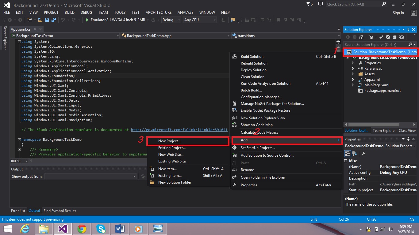Image resolution: width=419 pixels, height=235 pixels.
Task: Open the ARCHITECTURE menu
Action: click(159, 13)
